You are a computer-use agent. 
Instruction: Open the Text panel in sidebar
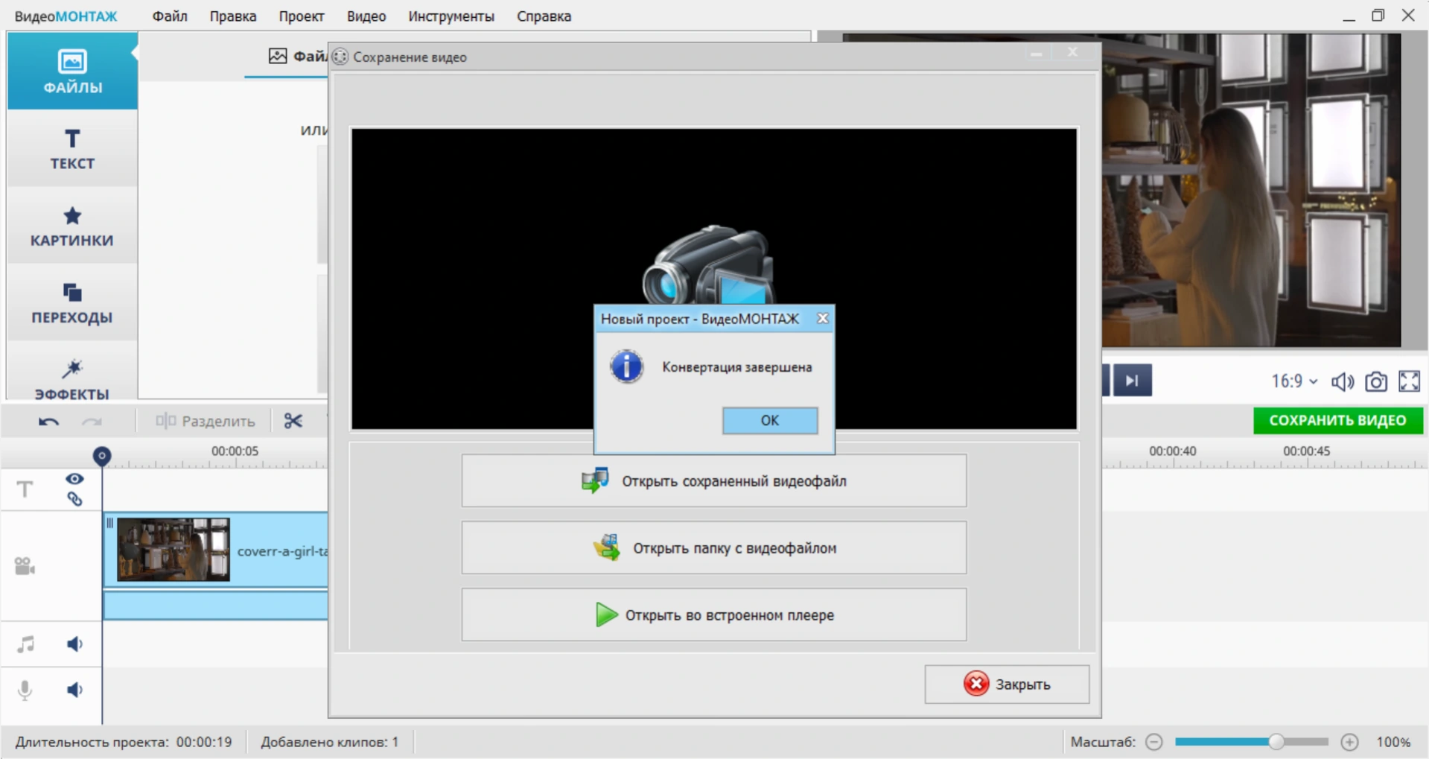pyautogui.click(x=72, y=149)
